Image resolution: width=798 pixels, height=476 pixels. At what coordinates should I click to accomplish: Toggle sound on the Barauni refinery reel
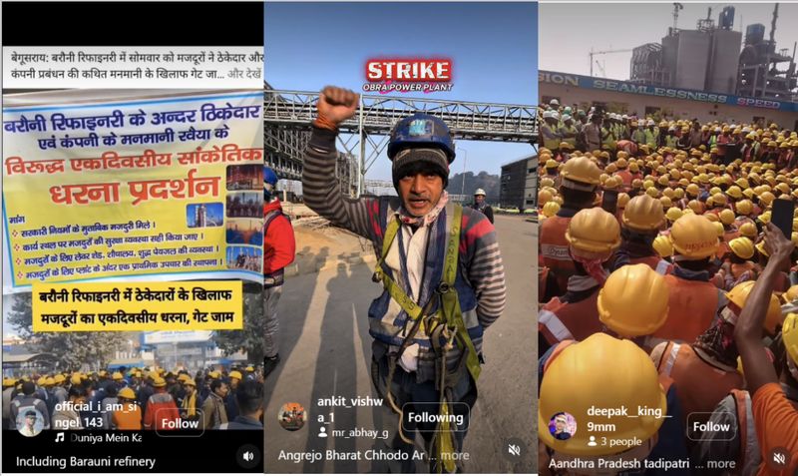click(247, 456)
